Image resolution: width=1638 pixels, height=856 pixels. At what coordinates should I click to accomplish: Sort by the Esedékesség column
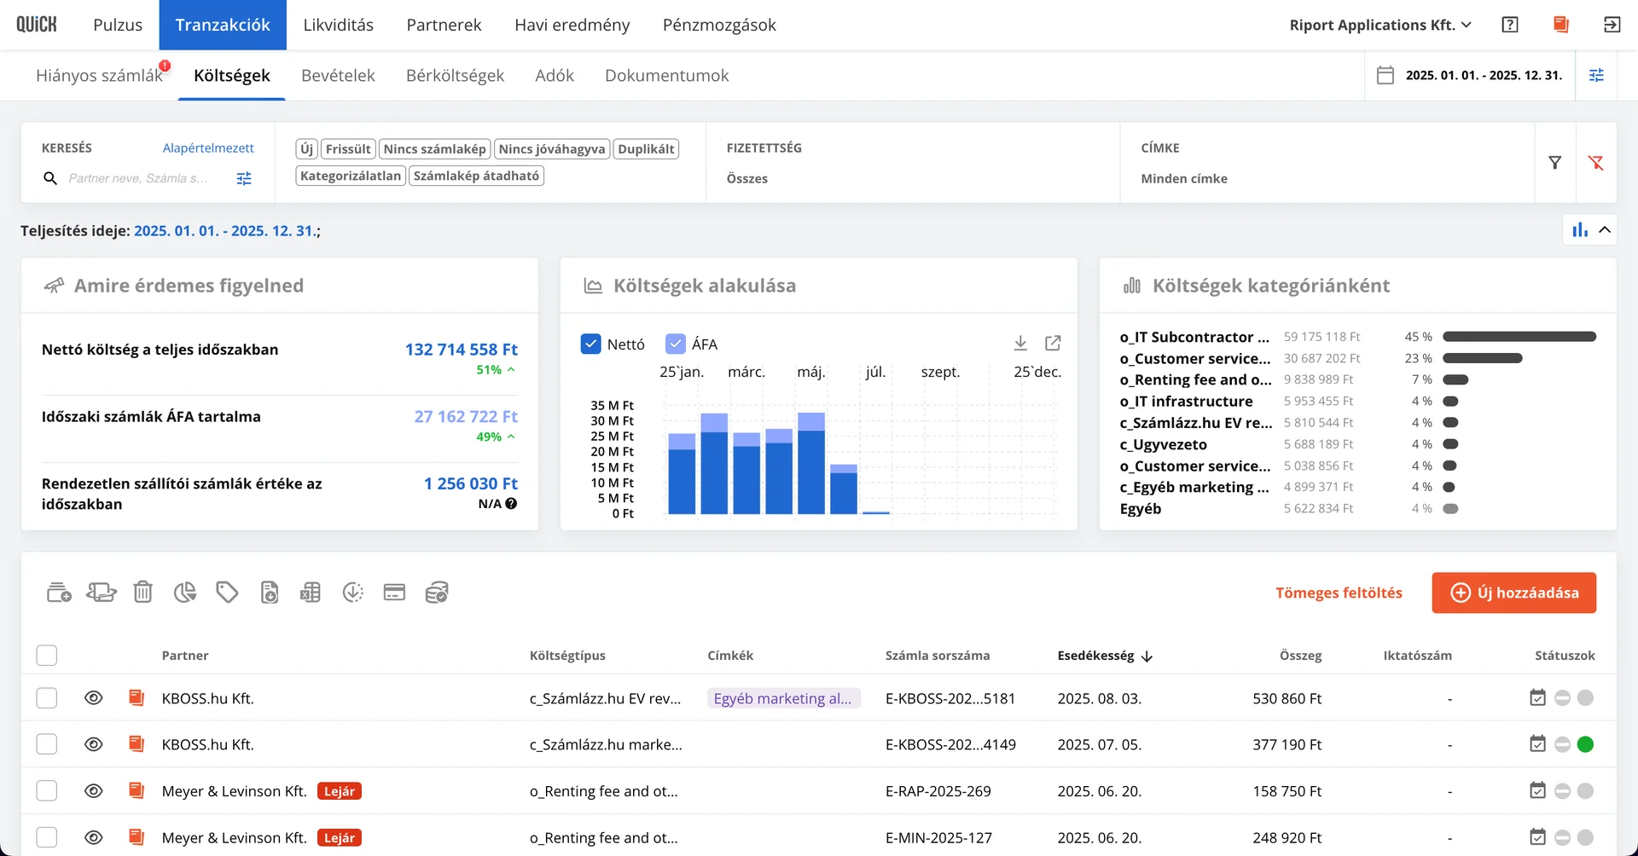click(1105, 656)
